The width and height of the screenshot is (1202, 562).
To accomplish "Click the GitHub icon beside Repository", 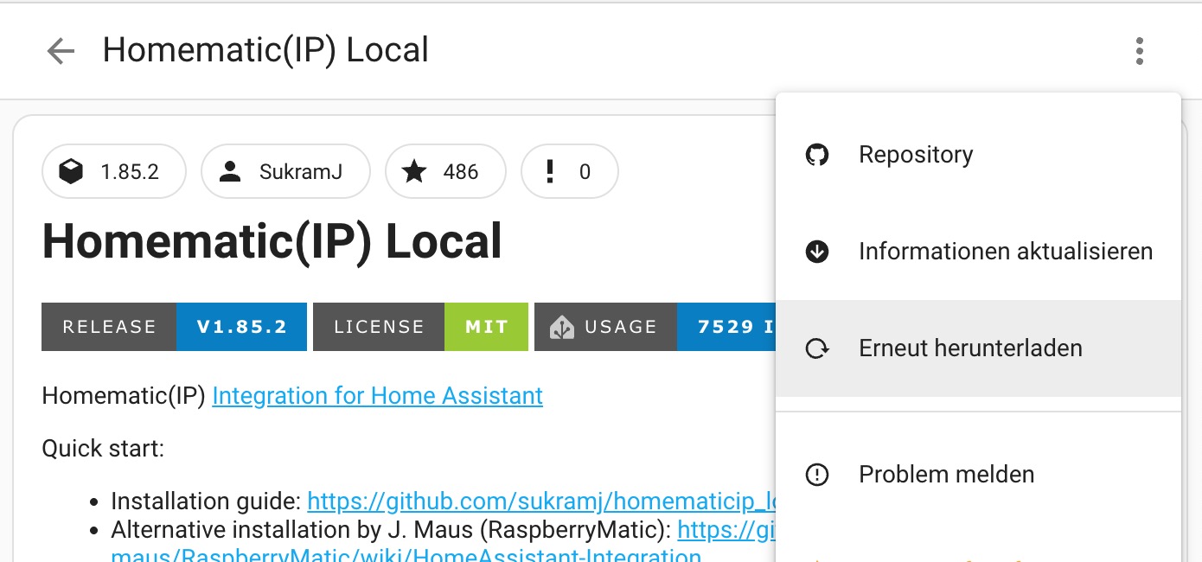I will click(x=817, y=155).
